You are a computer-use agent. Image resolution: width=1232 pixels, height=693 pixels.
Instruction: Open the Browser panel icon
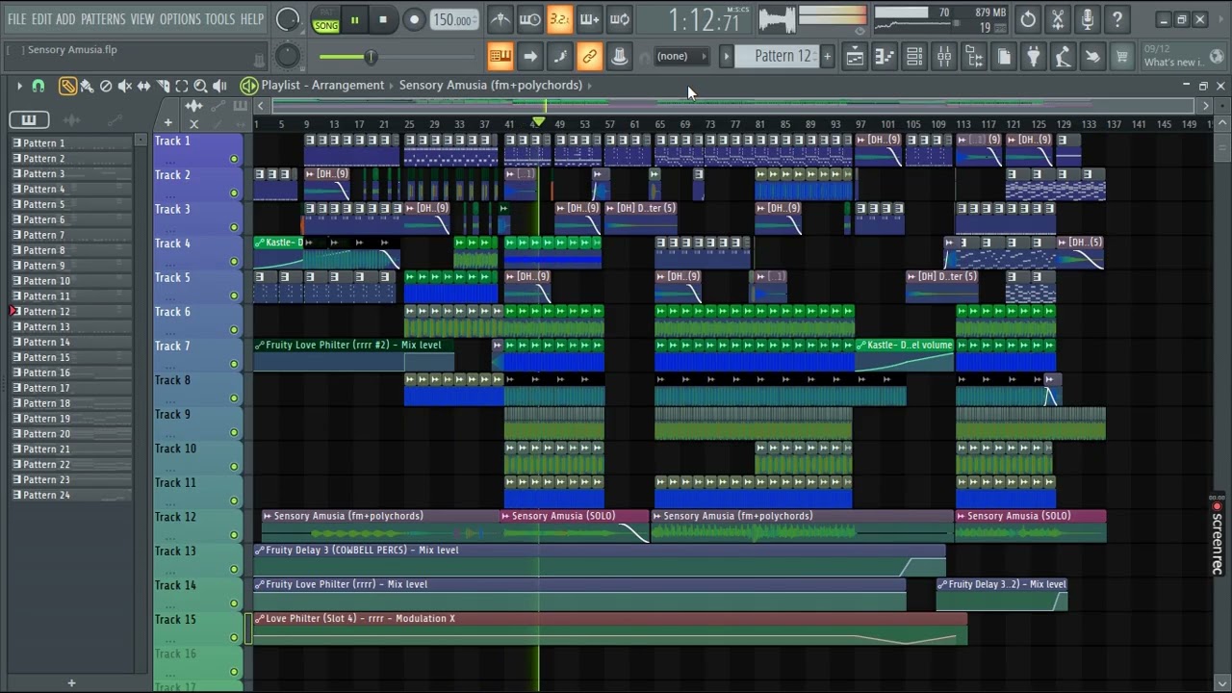(x=974, y=57)
